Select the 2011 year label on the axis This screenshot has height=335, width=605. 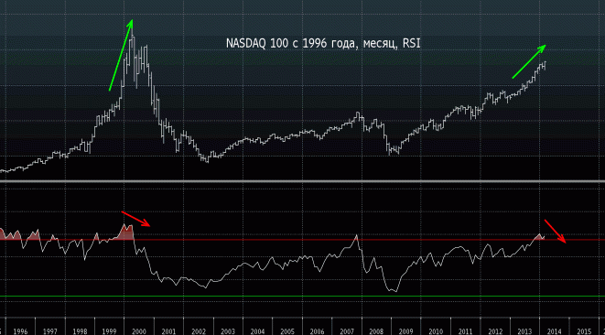(x=465, y=331)
